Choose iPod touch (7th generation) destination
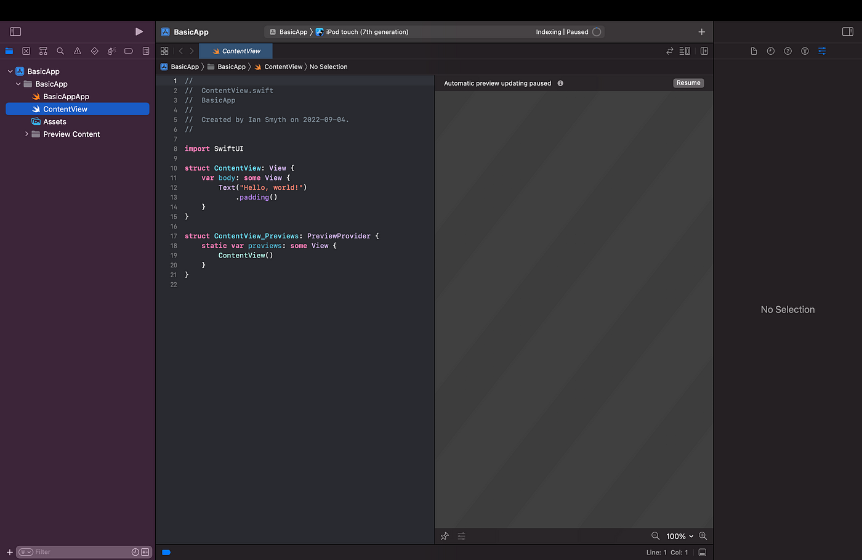Image resolution: width=862 pixels, height=560 pixels. [x=362, y=32]
